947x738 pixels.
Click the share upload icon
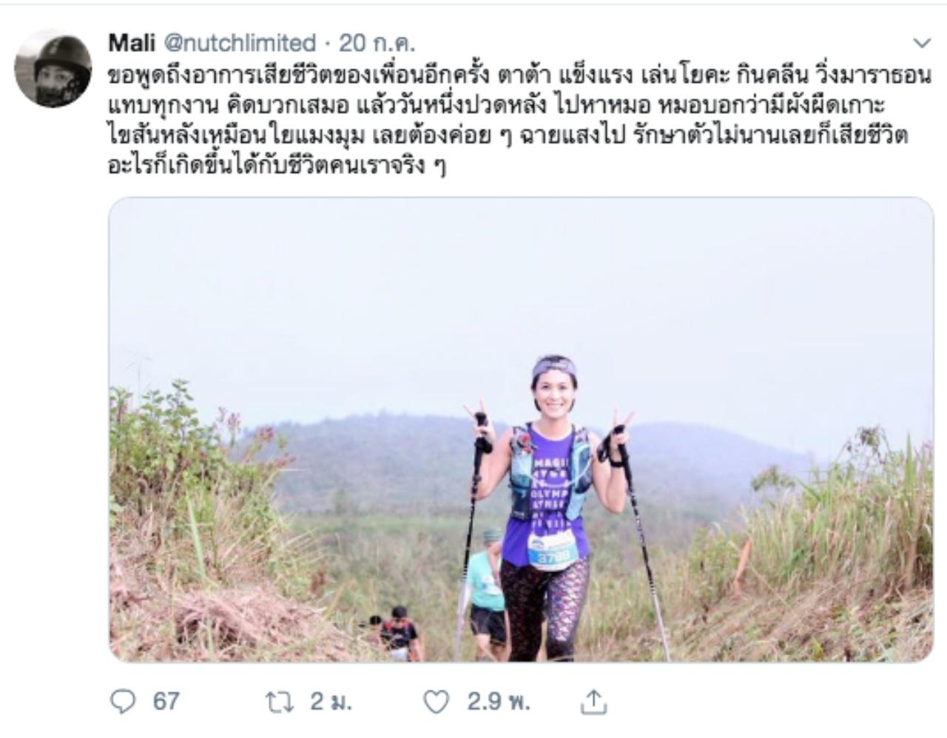(593, 702)
